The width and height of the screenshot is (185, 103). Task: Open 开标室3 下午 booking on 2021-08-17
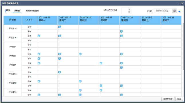(x=60, y=58)
